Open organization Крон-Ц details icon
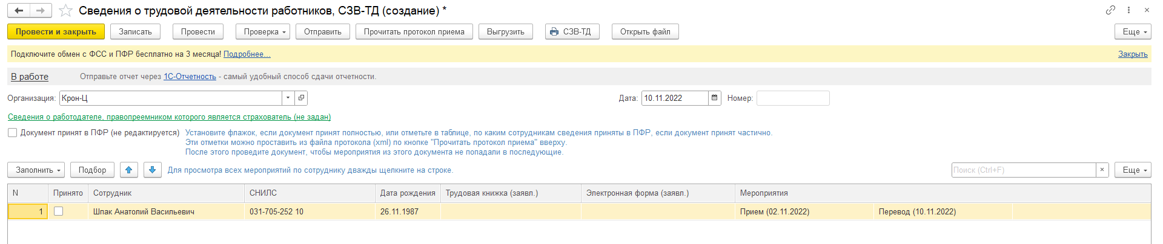Screen dimensions: 1163x244 tap(301, 98)
